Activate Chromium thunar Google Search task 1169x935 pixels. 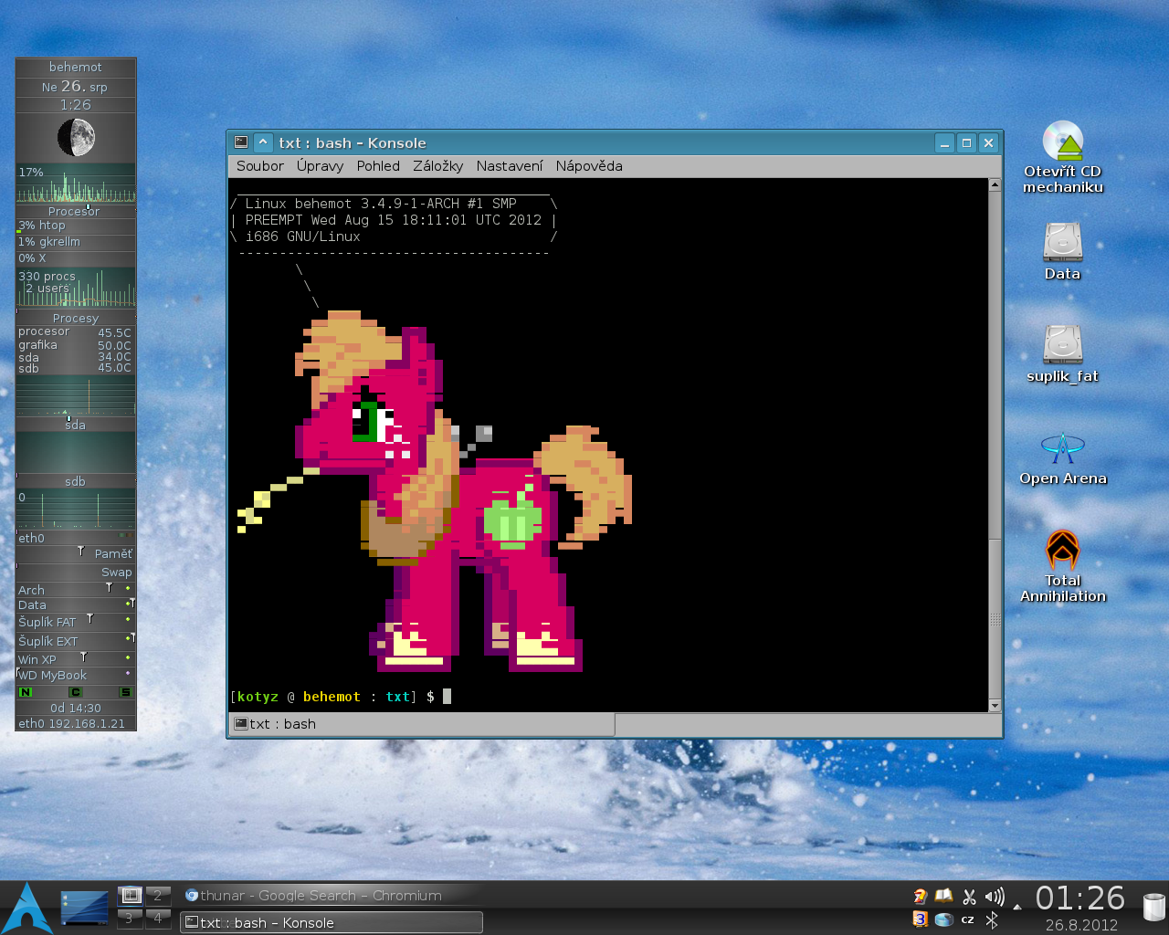click(332, 896)
